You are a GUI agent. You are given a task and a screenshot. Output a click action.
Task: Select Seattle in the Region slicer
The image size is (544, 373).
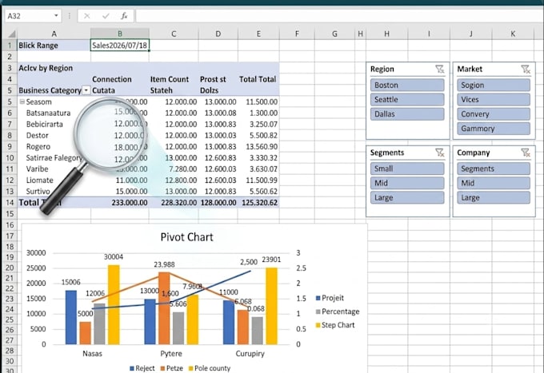[x=407, y=100]
